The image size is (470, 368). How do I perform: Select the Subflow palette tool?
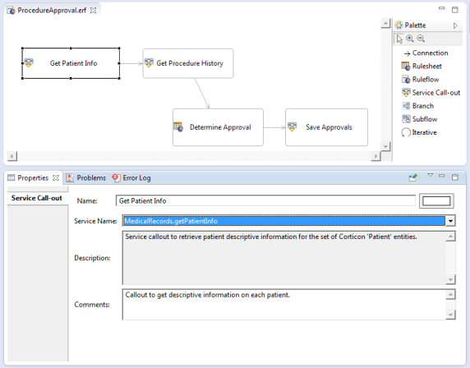(x=419, y=119)
